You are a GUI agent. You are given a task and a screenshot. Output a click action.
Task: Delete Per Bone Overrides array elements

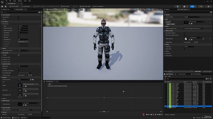tap(31, 75)
